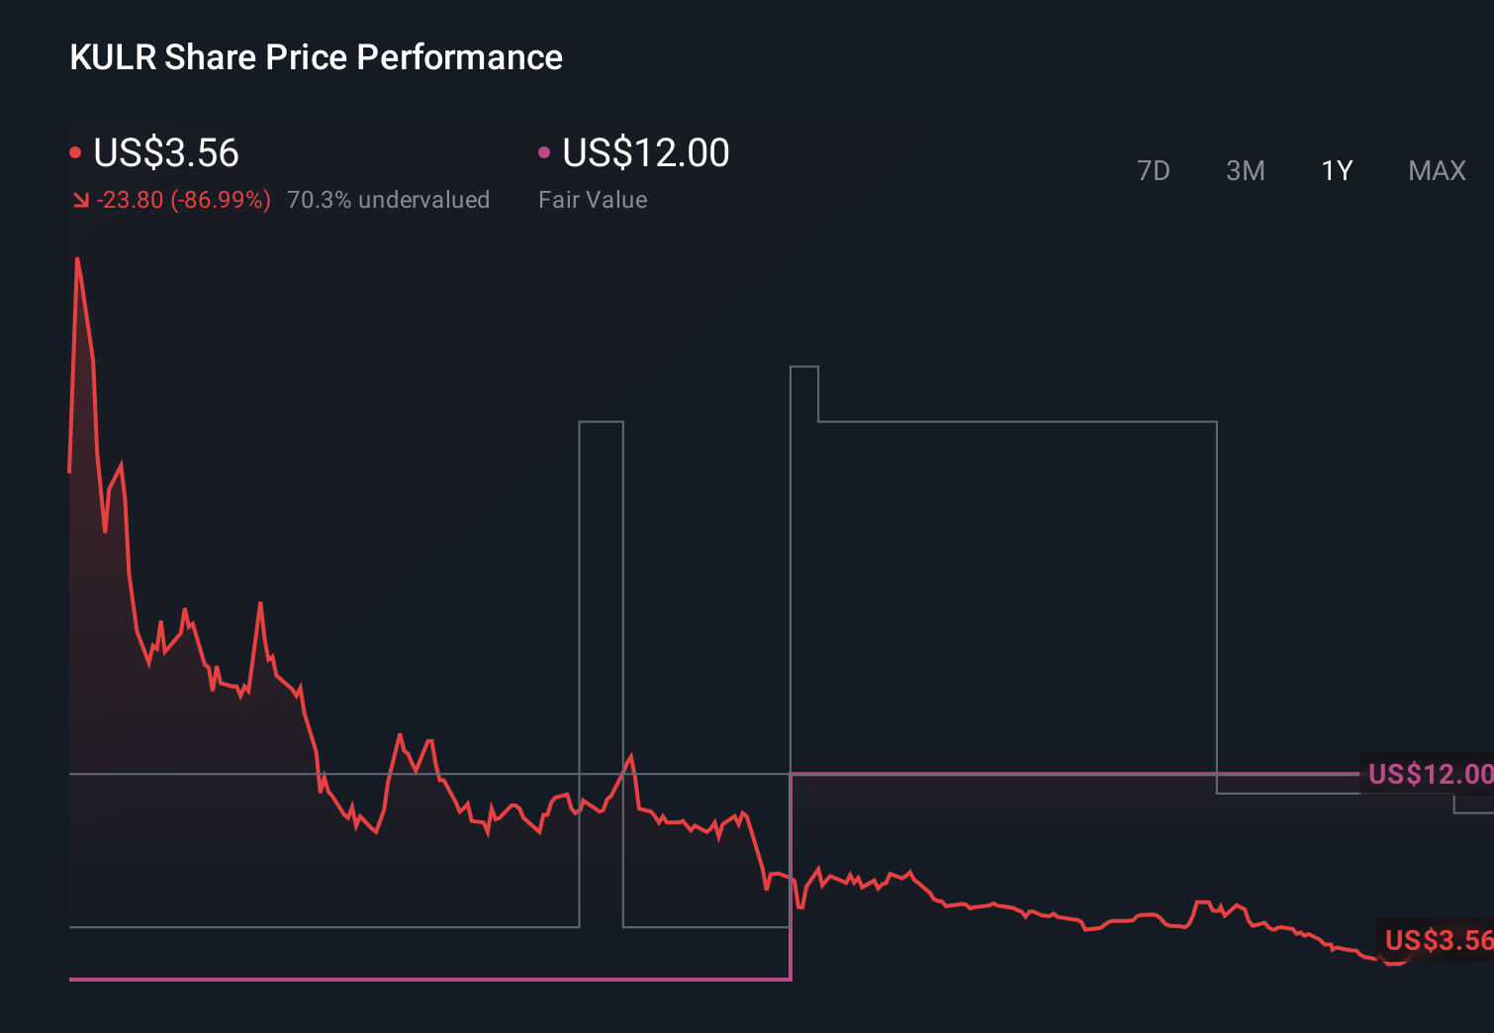Viewport: 1494px width, 1033px height.
Task: Click the red downward trend arrow icon
Action: tap(79, 199)
